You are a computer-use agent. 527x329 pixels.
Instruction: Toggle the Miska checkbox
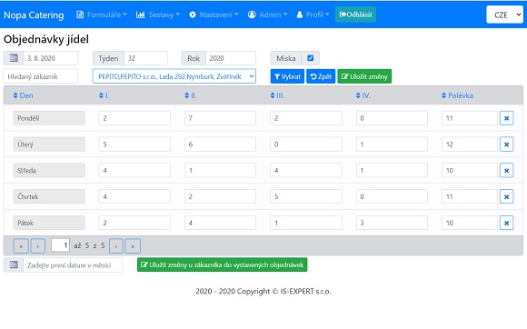(311, 58)
